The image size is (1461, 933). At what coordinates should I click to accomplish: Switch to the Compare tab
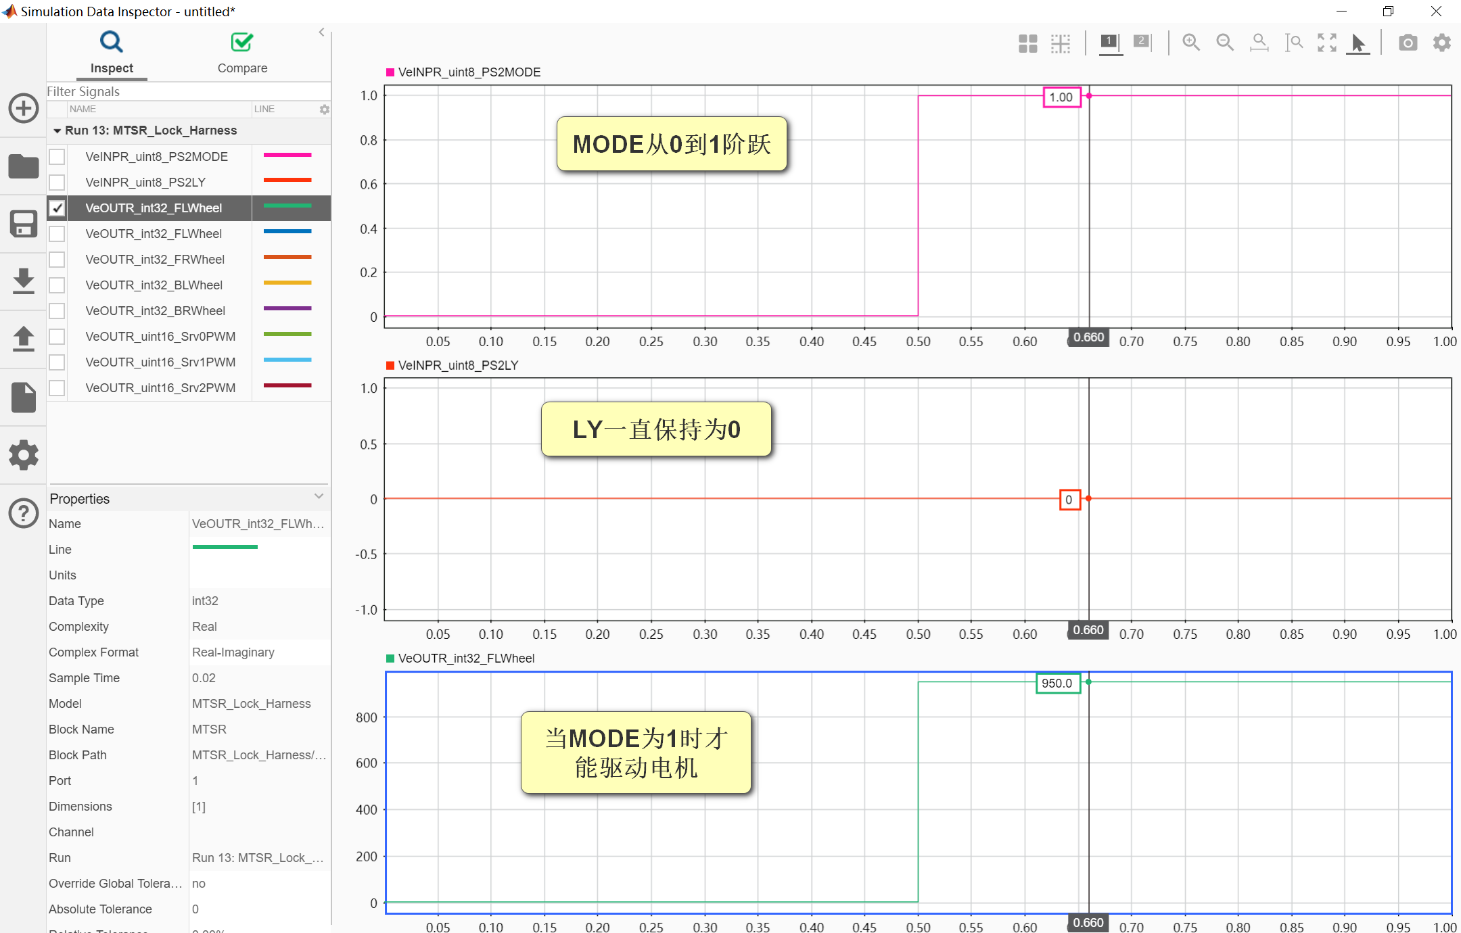click(x=242, y=53)
